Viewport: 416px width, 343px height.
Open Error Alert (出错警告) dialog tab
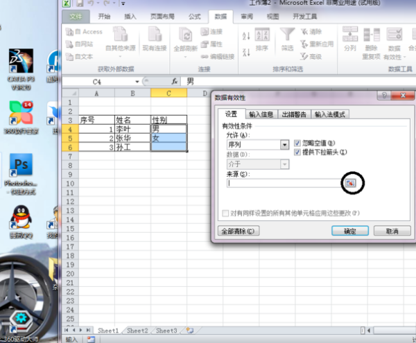294,114
